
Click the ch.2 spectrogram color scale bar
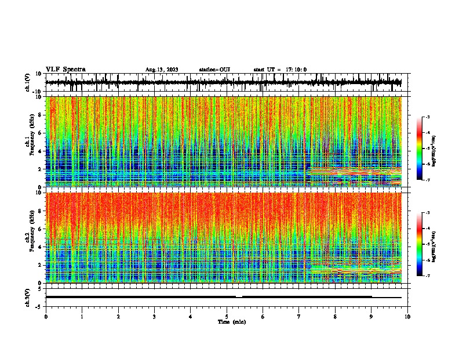coord(419,244)
